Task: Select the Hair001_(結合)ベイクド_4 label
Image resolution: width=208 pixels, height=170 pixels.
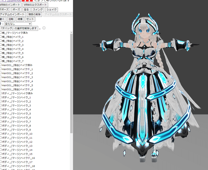Action: click(17, 81)
